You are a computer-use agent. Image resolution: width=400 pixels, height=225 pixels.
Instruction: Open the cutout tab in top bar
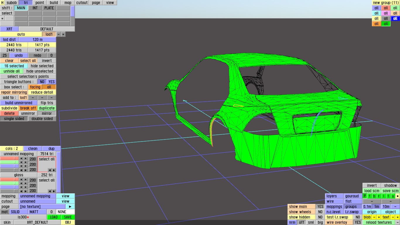pyautogui.click(x=82, y=3)
